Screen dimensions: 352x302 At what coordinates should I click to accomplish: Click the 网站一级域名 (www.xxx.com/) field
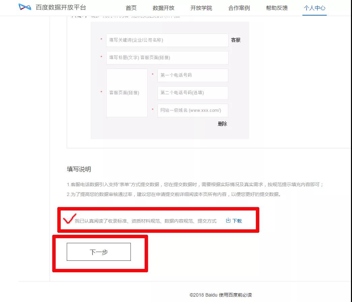pyautogui.click(x=193, y=110)
